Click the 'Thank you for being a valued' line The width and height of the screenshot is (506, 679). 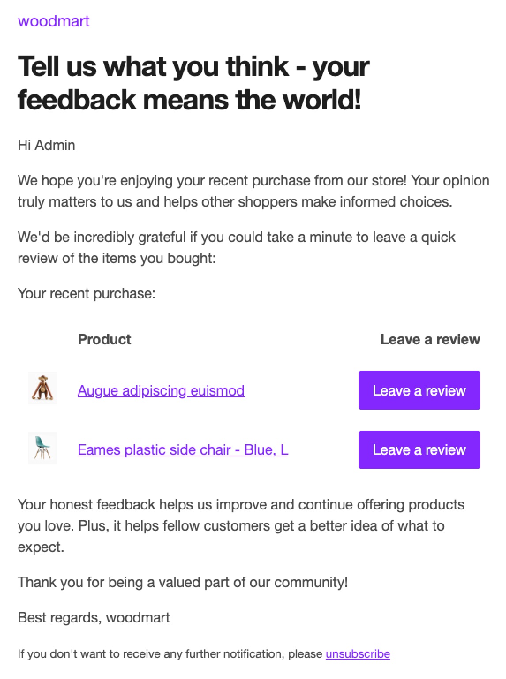pyautogui.click(x=182, y=582)
